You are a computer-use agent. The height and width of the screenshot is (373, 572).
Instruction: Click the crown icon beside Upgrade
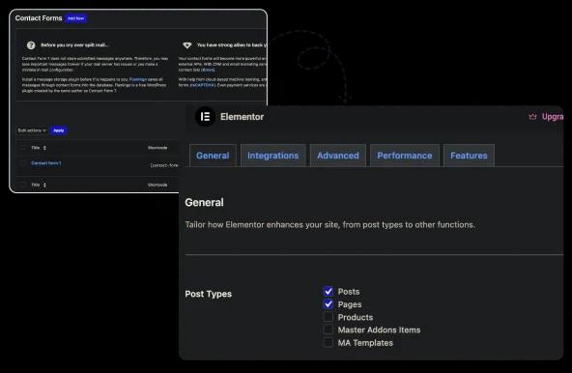(x=532, y=116)
